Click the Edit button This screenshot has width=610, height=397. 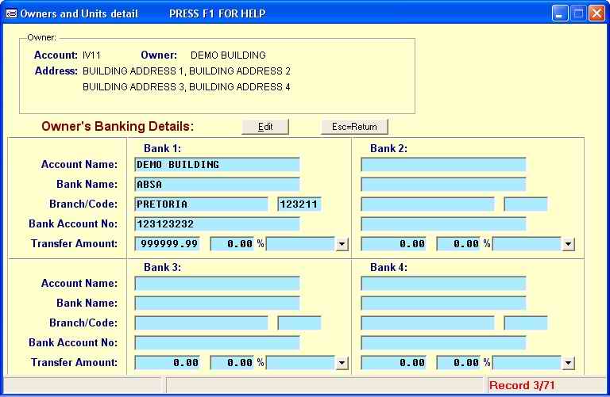[x=265, y=127]
